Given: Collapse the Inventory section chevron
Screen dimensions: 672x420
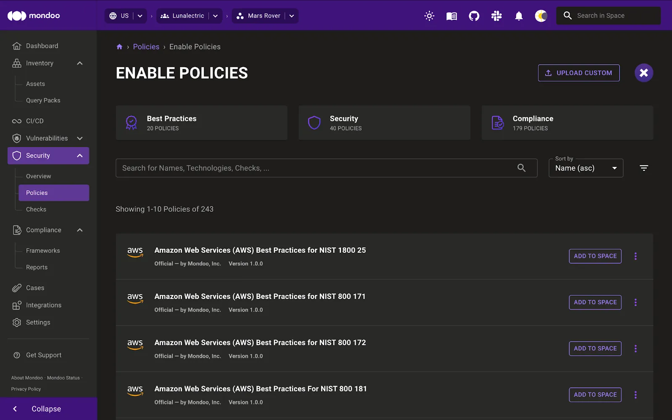Looking at the screenshot, I should point(80,63).
